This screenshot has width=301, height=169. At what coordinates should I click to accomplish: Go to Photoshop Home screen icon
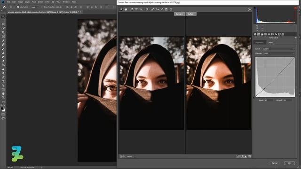click(4, 7)
